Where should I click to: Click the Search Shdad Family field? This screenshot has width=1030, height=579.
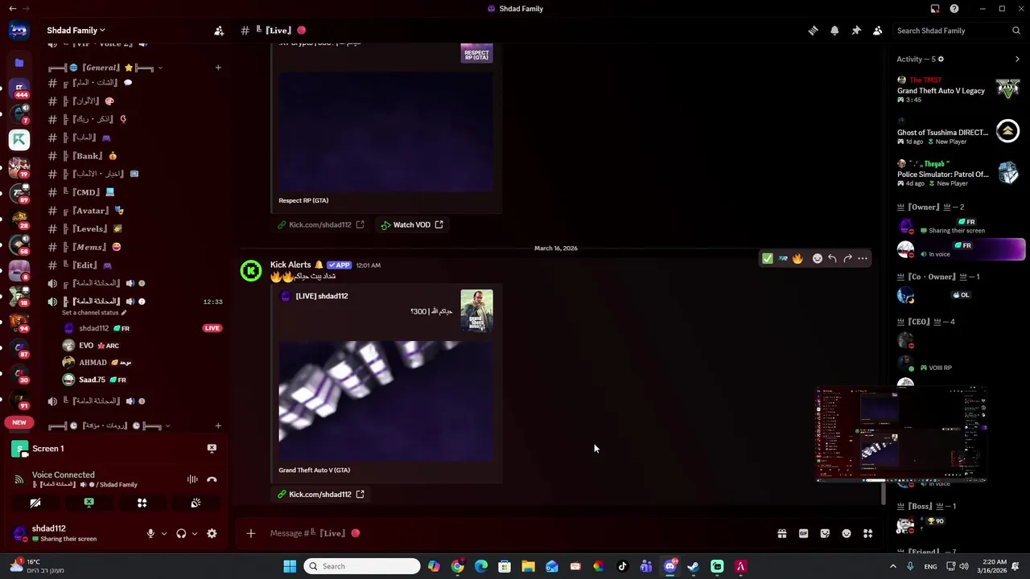click(x=958, y=31)
